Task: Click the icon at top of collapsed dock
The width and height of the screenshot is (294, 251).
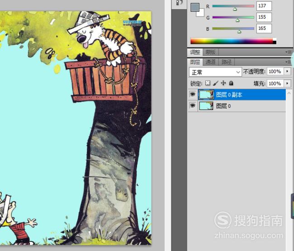Action: 179,3
